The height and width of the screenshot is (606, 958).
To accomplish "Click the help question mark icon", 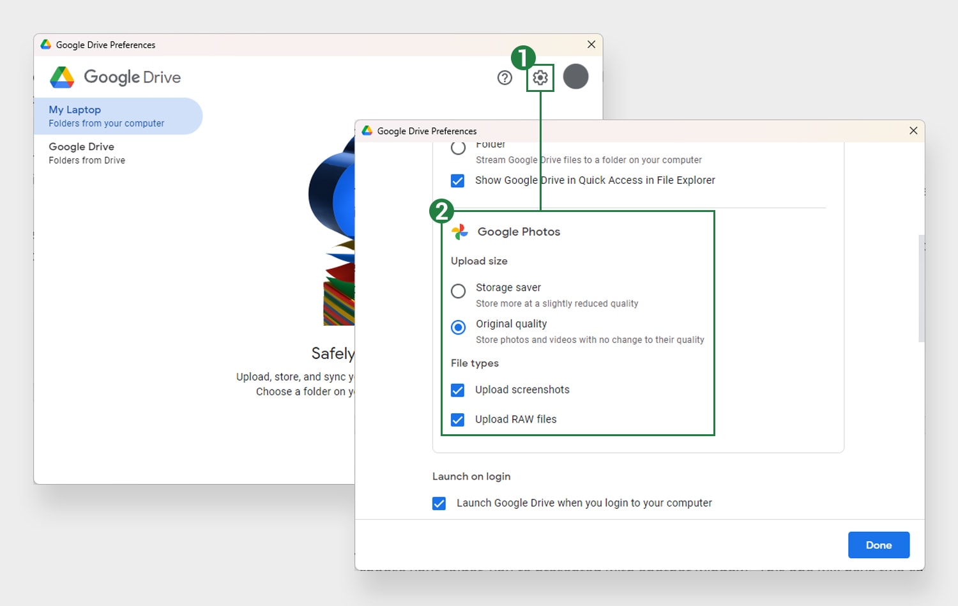I will point(505,77).
